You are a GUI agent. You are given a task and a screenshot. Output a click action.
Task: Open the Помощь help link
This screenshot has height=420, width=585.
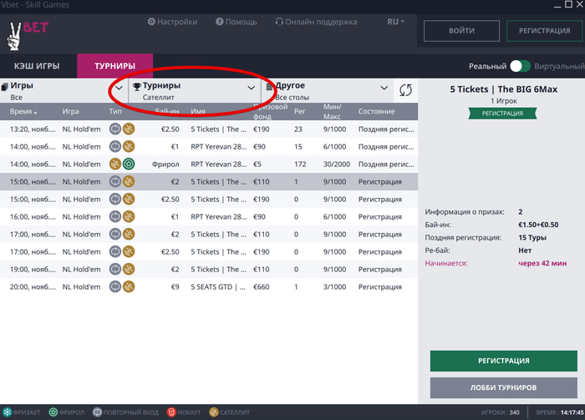tap(237, 22)
